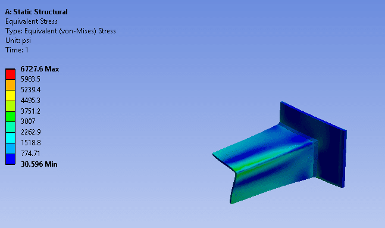Select the pure yellow legend color band
The height and width of the screenshot is (228, 385).
tap(10, 95)
